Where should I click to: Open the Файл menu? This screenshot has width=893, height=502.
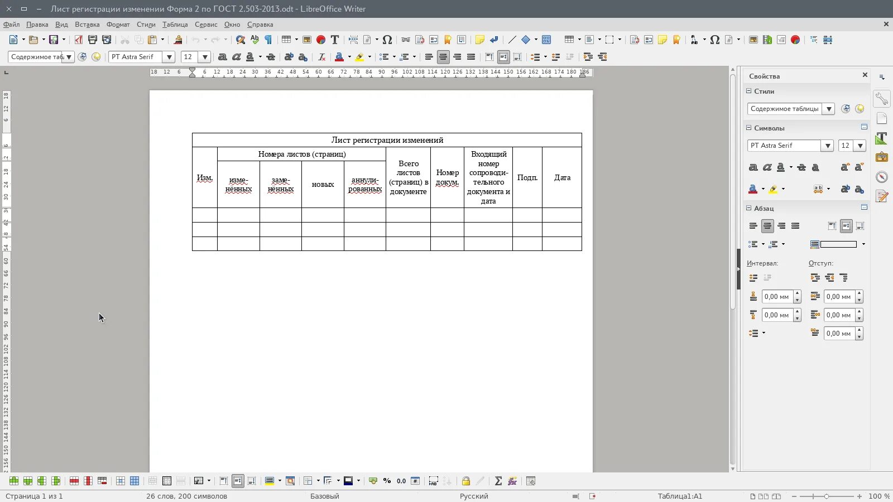[x=11, y=25]
